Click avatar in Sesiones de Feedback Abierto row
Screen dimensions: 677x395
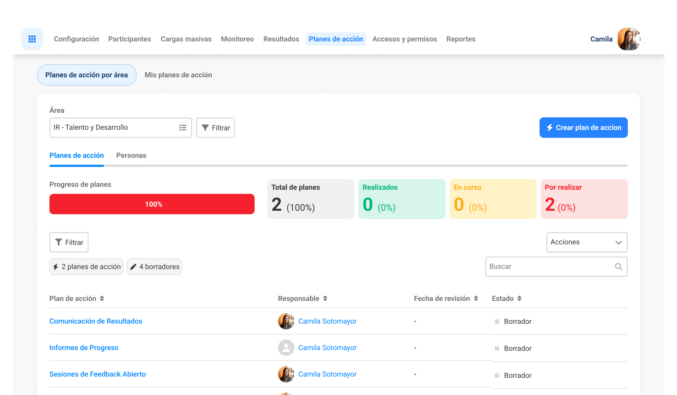point(286,374)
